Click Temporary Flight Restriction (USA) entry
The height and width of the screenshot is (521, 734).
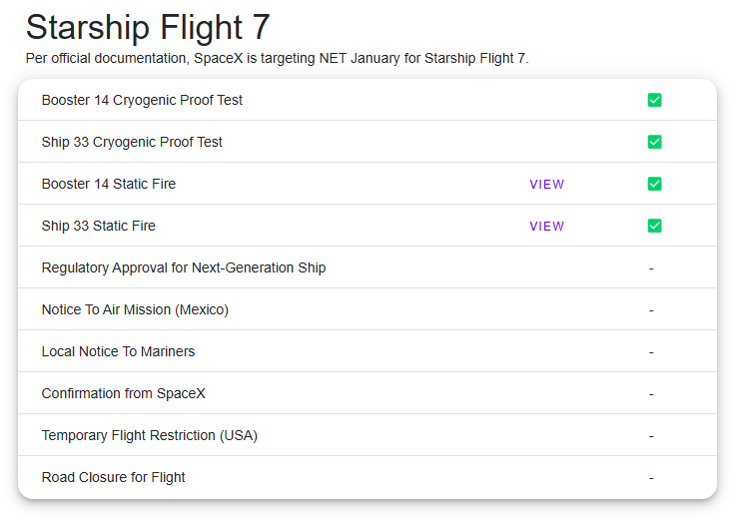150,435
